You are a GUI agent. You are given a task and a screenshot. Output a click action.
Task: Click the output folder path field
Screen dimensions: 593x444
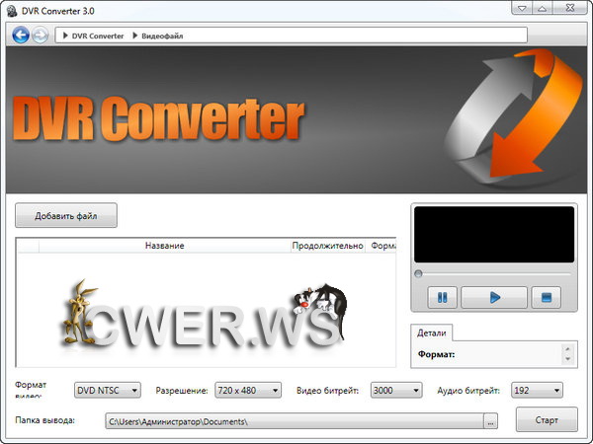pyautogui.click(x=293, y=421)
